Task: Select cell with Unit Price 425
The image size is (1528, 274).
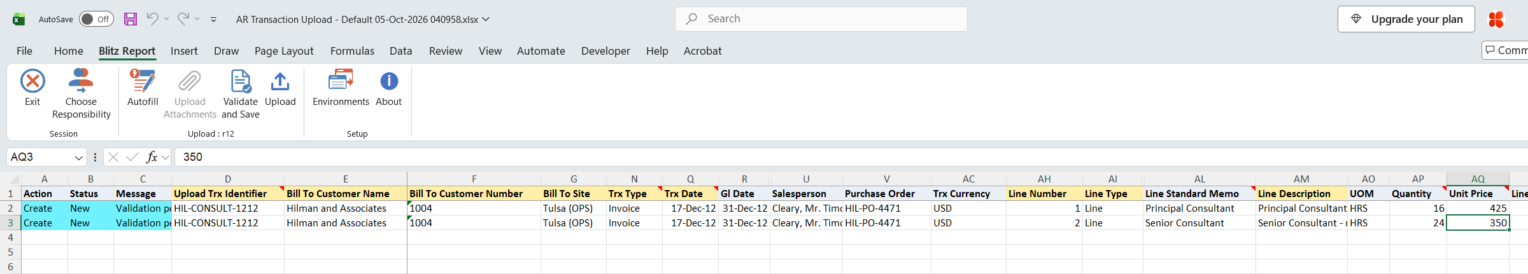Action: [x=1478, y=209]
